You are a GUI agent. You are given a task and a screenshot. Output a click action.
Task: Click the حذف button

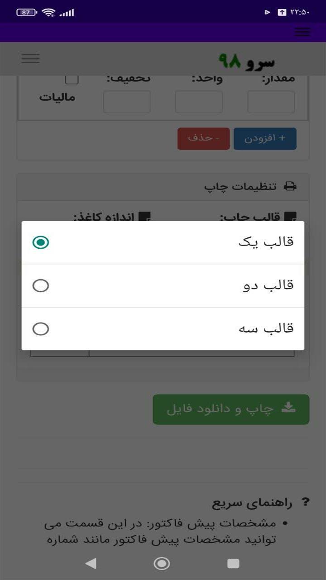203,139
